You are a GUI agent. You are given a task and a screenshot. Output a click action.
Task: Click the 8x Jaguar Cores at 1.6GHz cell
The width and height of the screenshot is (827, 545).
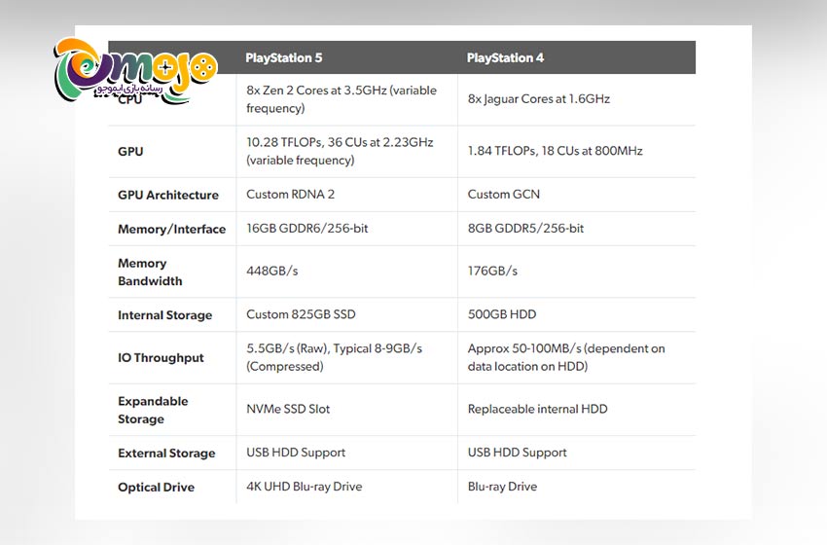point(538,98)
